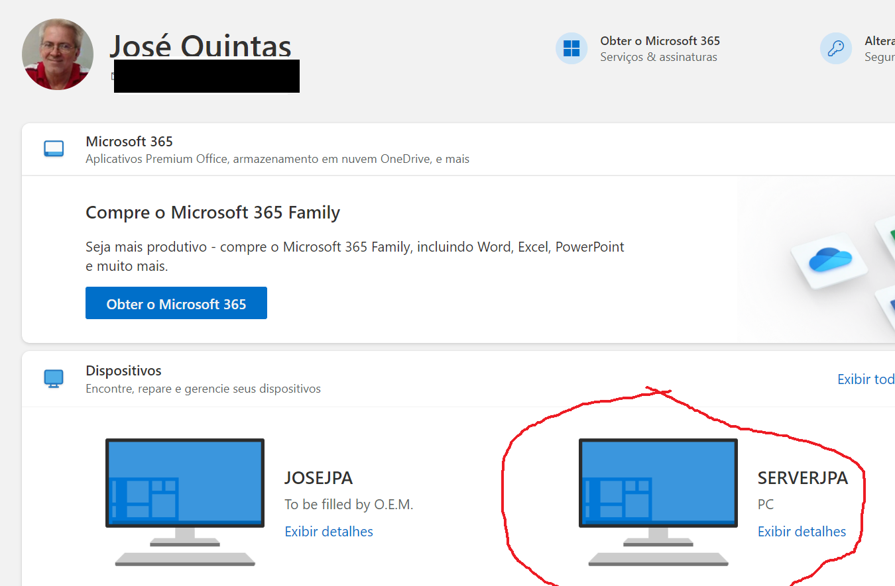Image resolution: width=895 pixels, height=586 pixels.
Task: Click the key security icon
Action: pos(836,48)
